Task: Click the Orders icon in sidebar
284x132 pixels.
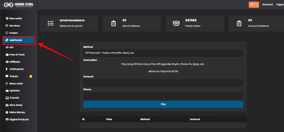Action: [7, 33]
